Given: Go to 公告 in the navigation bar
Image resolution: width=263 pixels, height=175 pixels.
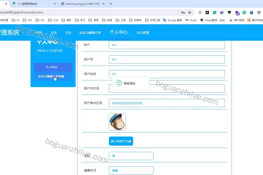Looking at the screenshot, I should [x=68, y=33].
